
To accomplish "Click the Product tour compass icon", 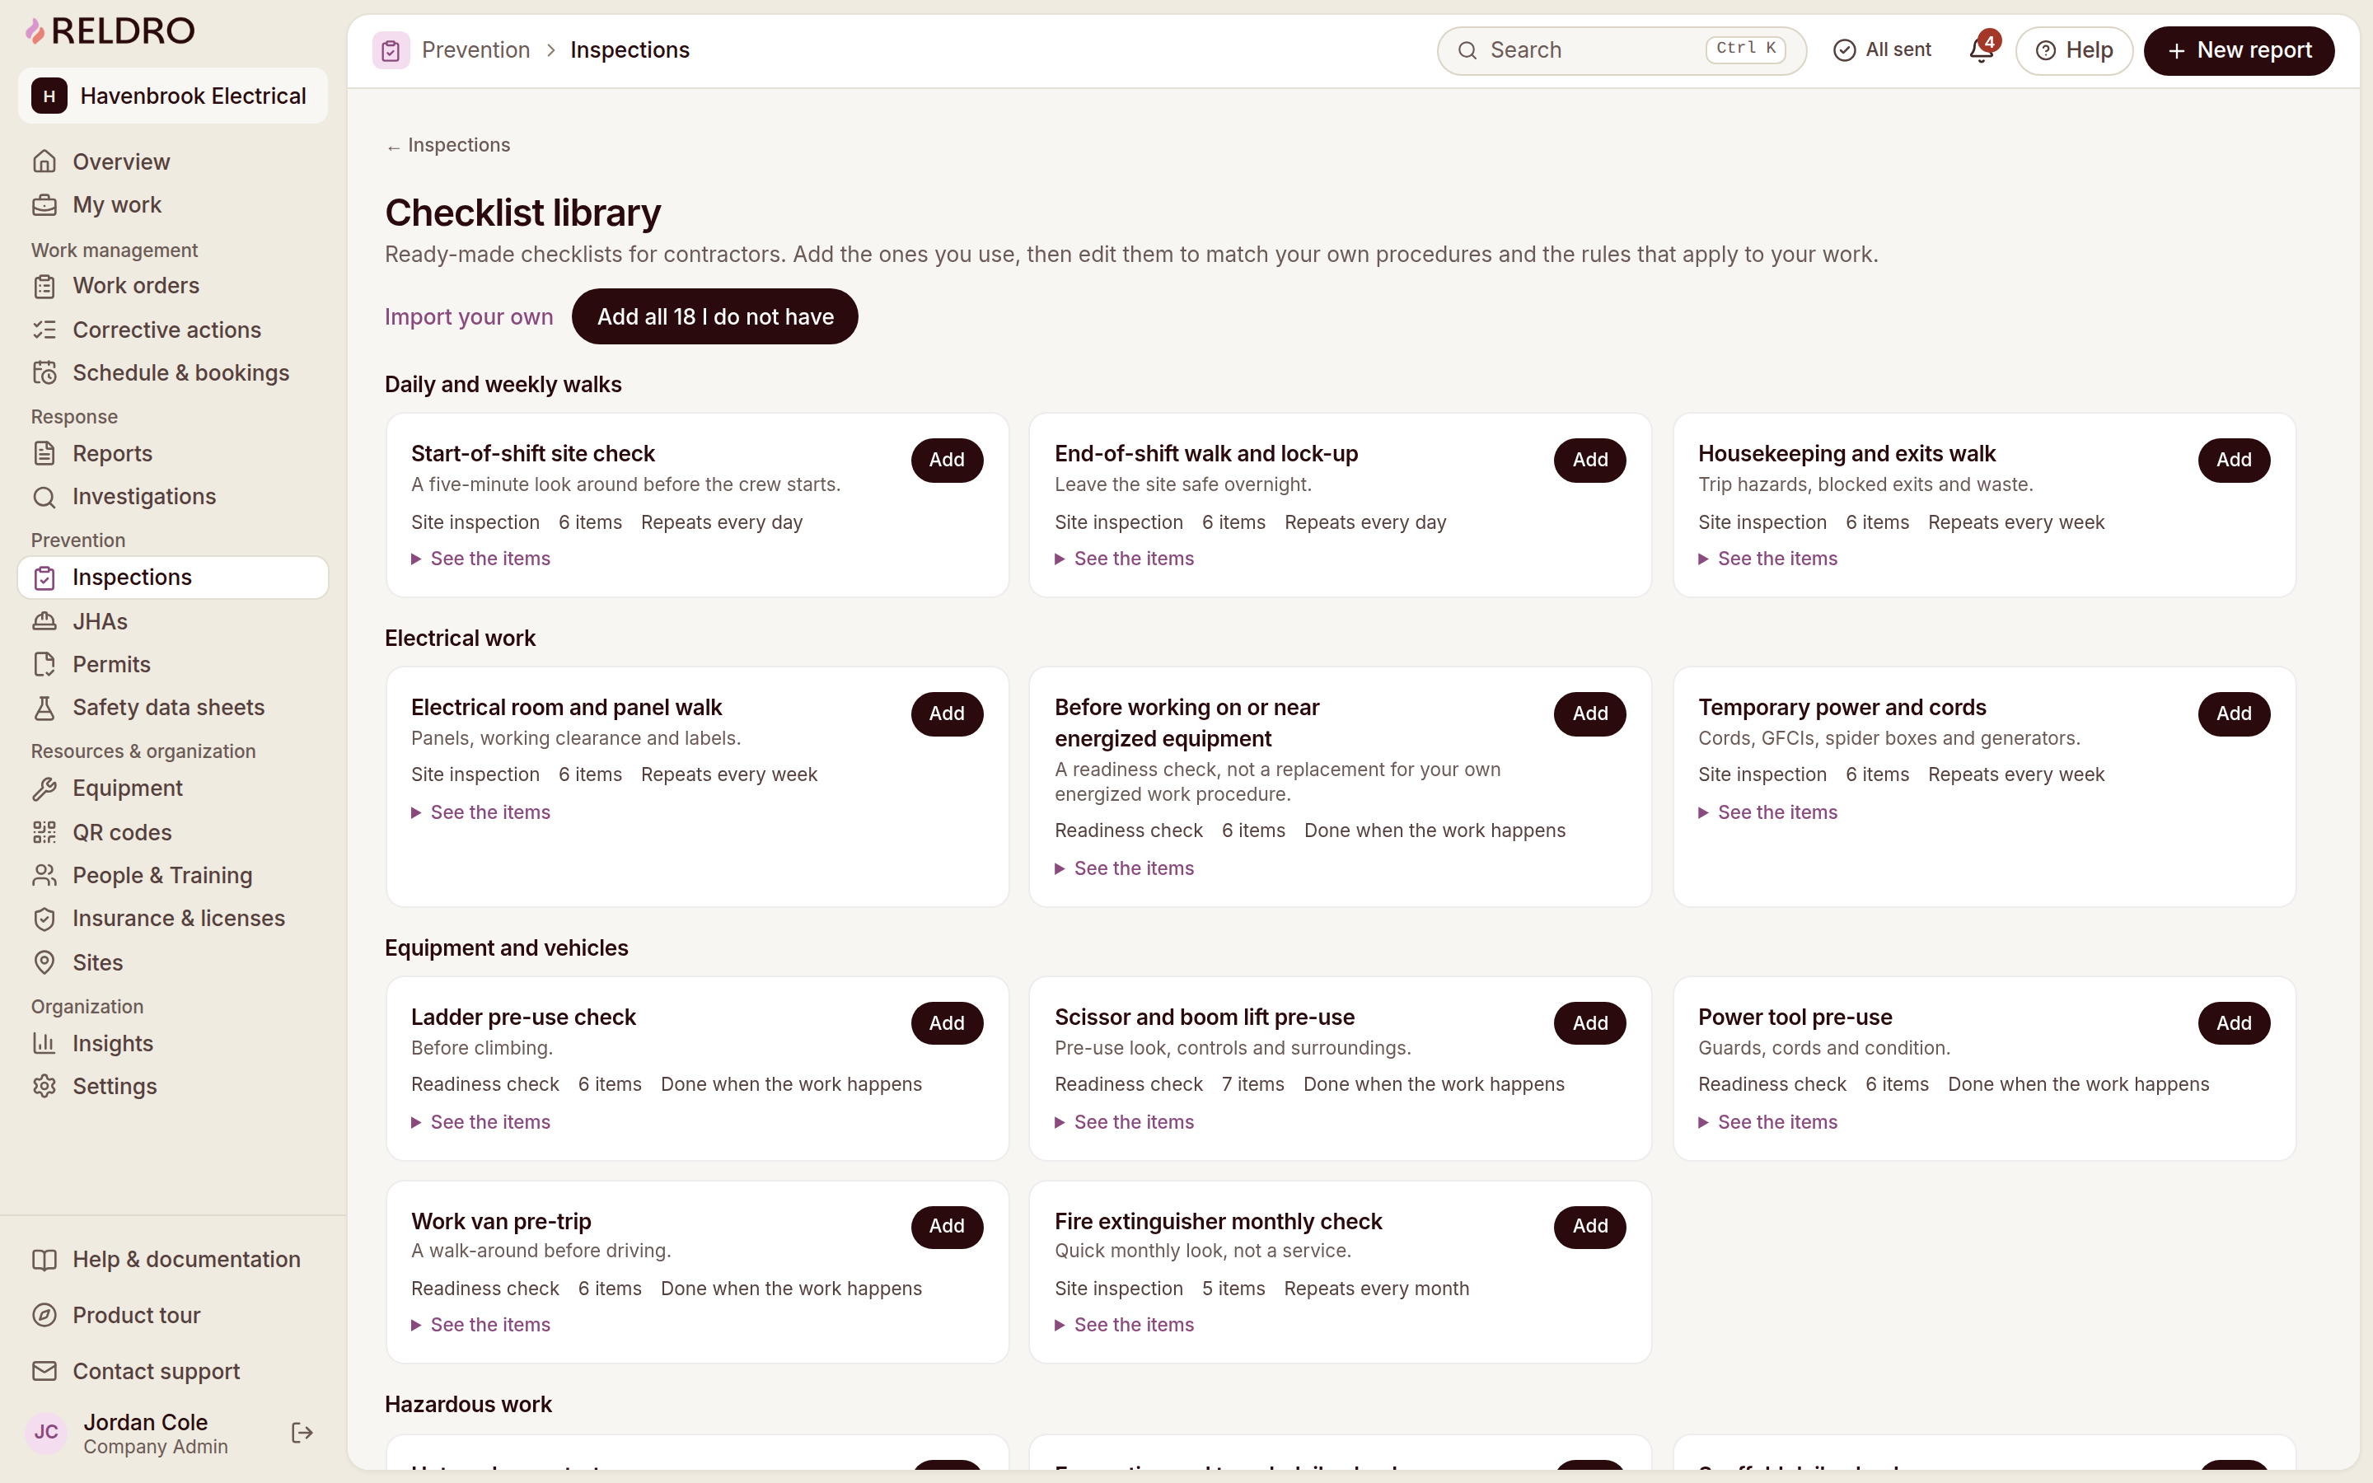I will tap(44, 1315).
